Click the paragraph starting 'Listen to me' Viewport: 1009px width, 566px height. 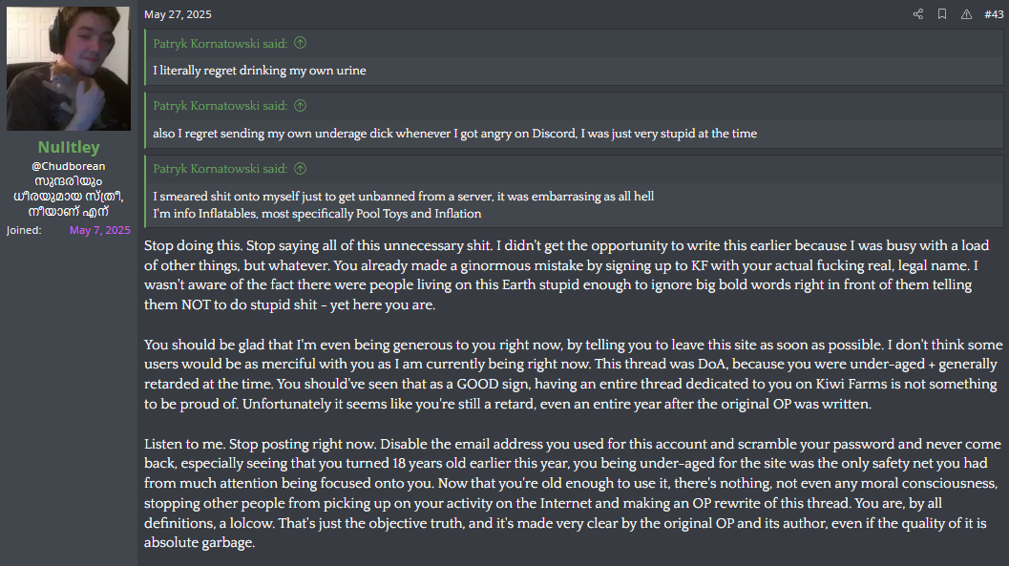click(x=573, y=493)
